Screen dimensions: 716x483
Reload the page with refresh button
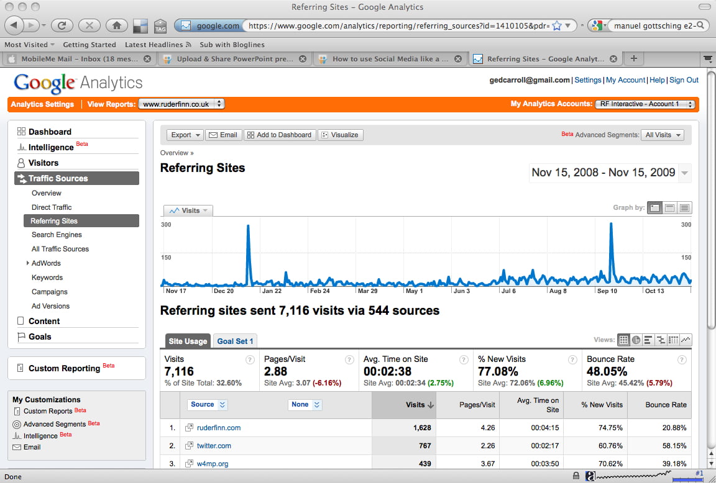(x=62, y=25)
